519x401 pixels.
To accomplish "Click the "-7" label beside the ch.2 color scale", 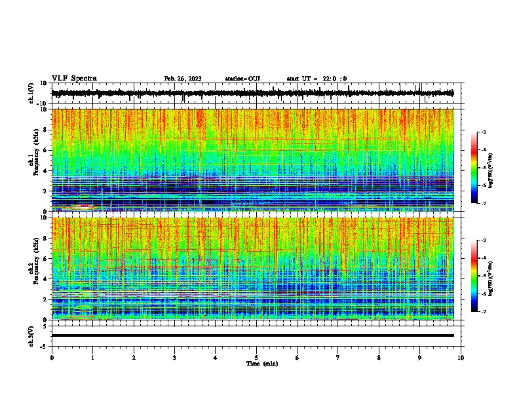I will 483,311.
